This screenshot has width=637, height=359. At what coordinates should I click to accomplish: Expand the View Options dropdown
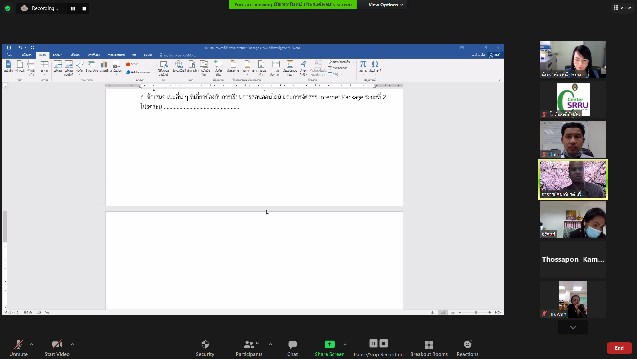[385, 5]
